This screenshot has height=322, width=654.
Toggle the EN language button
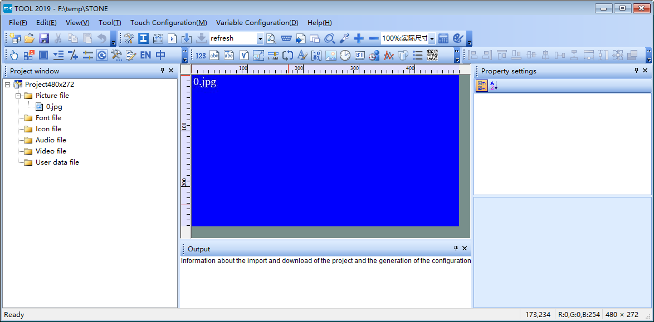pyautogui.click(x=145, y=55)
